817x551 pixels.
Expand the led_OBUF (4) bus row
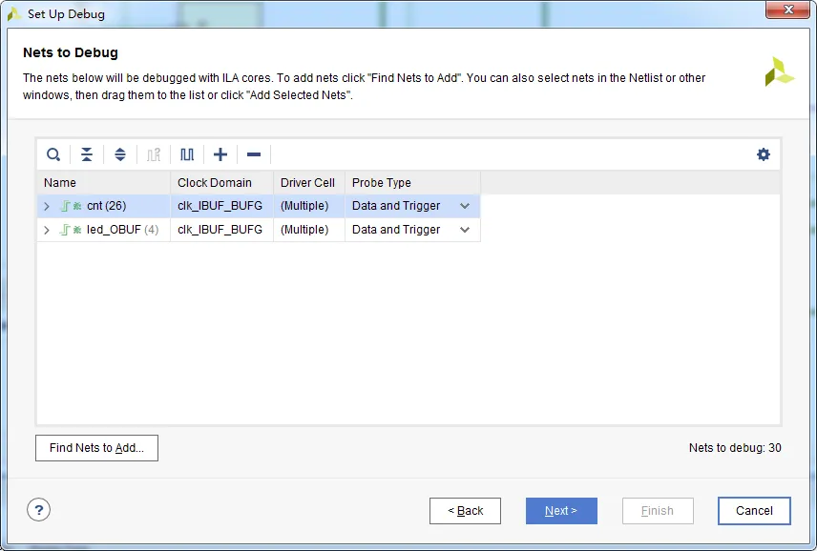point(47,230)
